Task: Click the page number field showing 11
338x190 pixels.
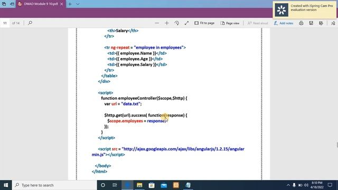Action: point(5,23)
